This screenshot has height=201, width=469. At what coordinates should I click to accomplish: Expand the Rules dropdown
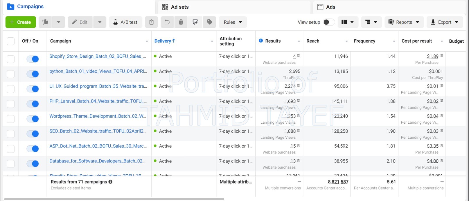click(233, 22)
